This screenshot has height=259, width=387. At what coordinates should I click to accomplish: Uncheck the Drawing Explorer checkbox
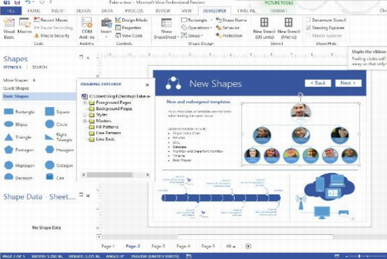click(308, 27)
